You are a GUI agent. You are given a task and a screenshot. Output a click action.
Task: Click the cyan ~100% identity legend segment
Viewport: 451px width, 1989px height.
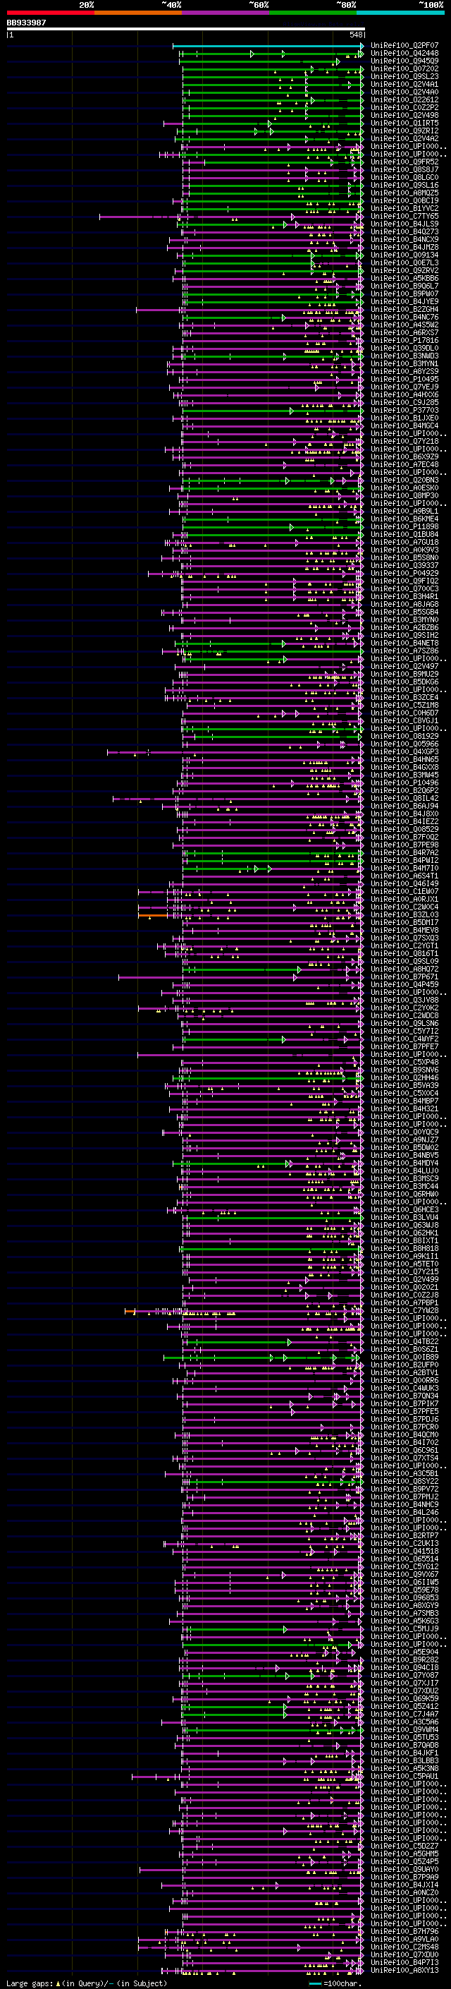[400, 13]
